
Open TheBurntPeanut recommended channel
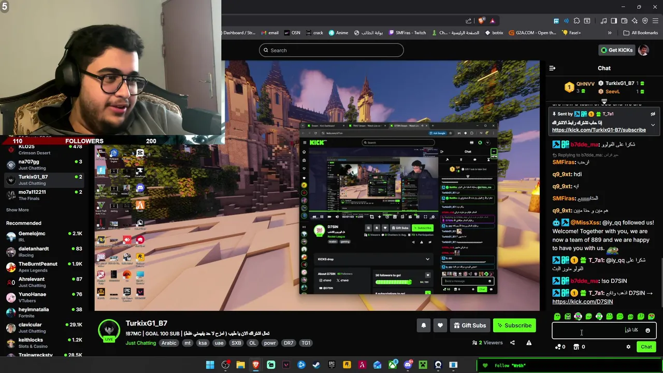pos(44,267)
